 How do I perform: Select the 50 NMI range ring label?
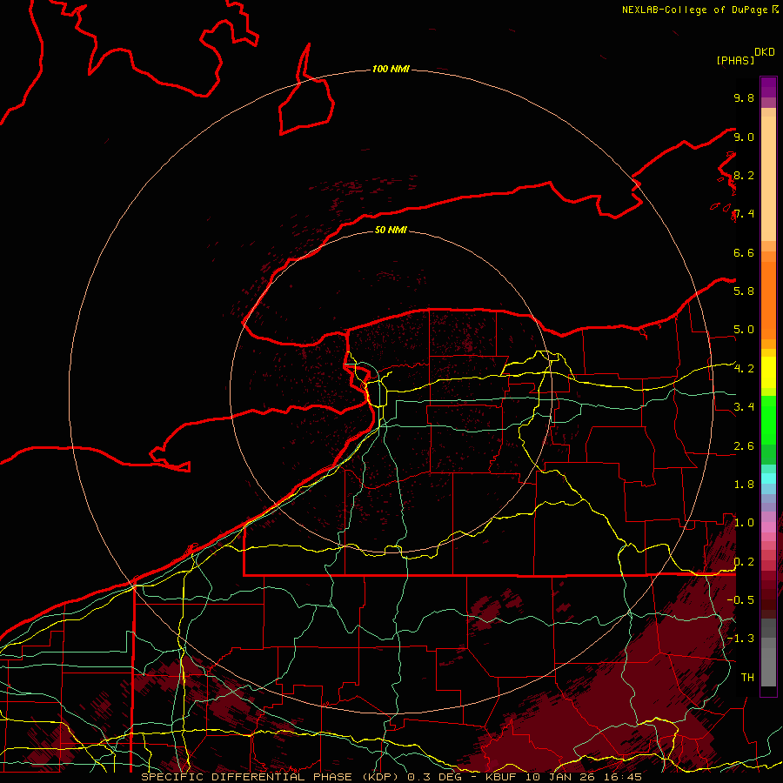[x=391, y=230]
